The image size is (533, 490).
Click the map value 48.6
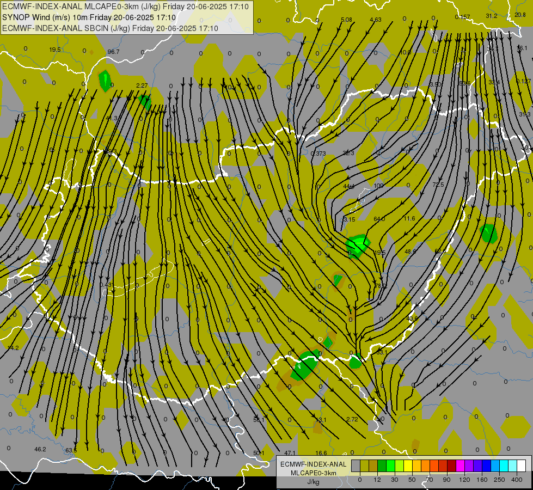coord(411,252)
